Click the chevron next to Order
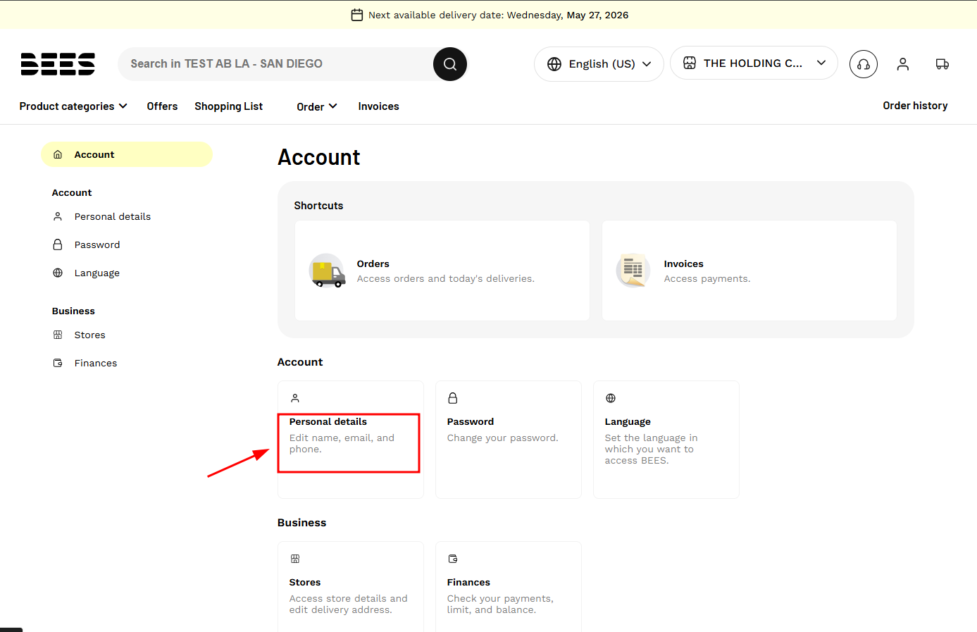Screen dimensions: 977x632 (333, 106)
